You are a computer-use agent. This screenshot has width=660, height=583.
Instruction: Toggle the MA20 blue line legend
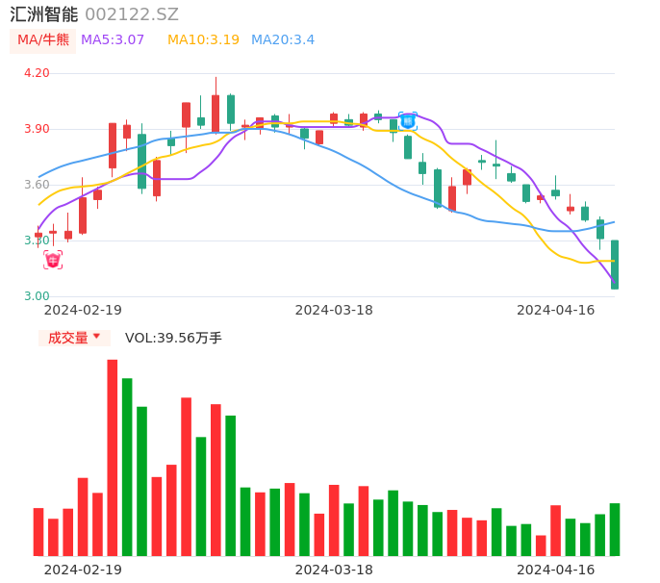(x=283, y=40)
